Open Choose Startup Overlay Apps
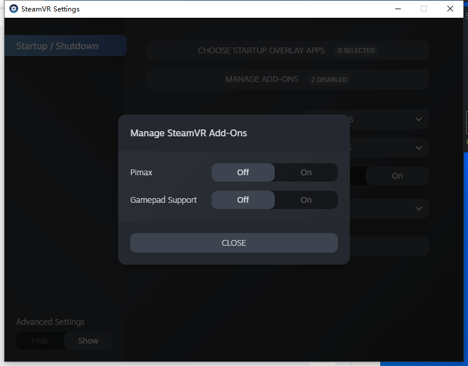Screen dimensions: 468x366 point(288,50)
